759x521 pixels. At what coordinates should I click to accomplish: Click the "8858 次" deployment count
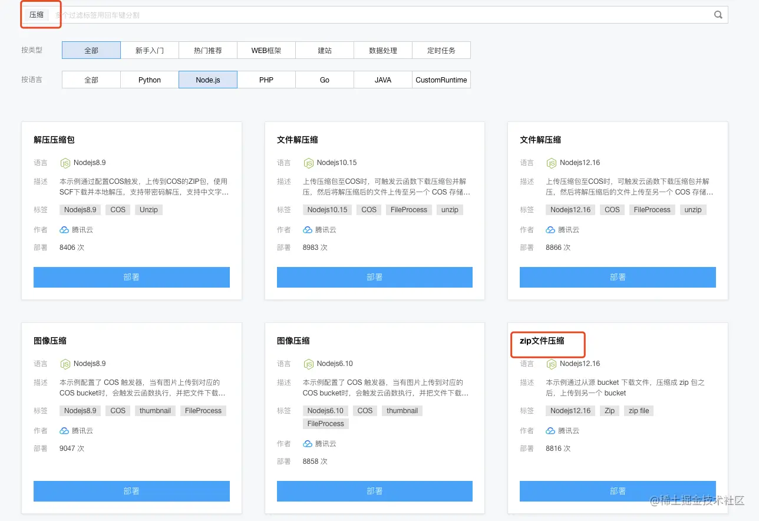click(x=315, y=461)
